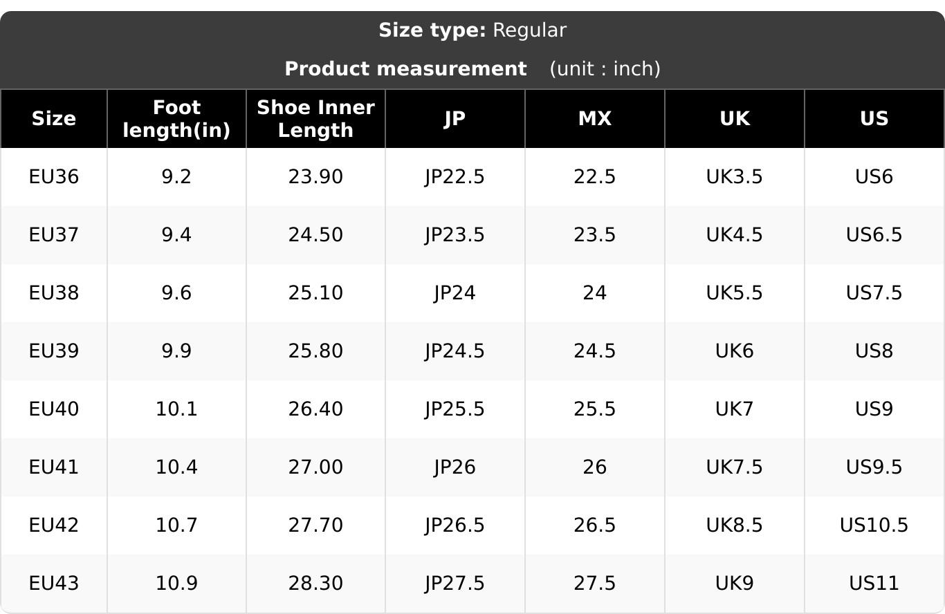Click the UK3.5 cell
This screenshot has width=945, height=614.
tap(734, 177)
